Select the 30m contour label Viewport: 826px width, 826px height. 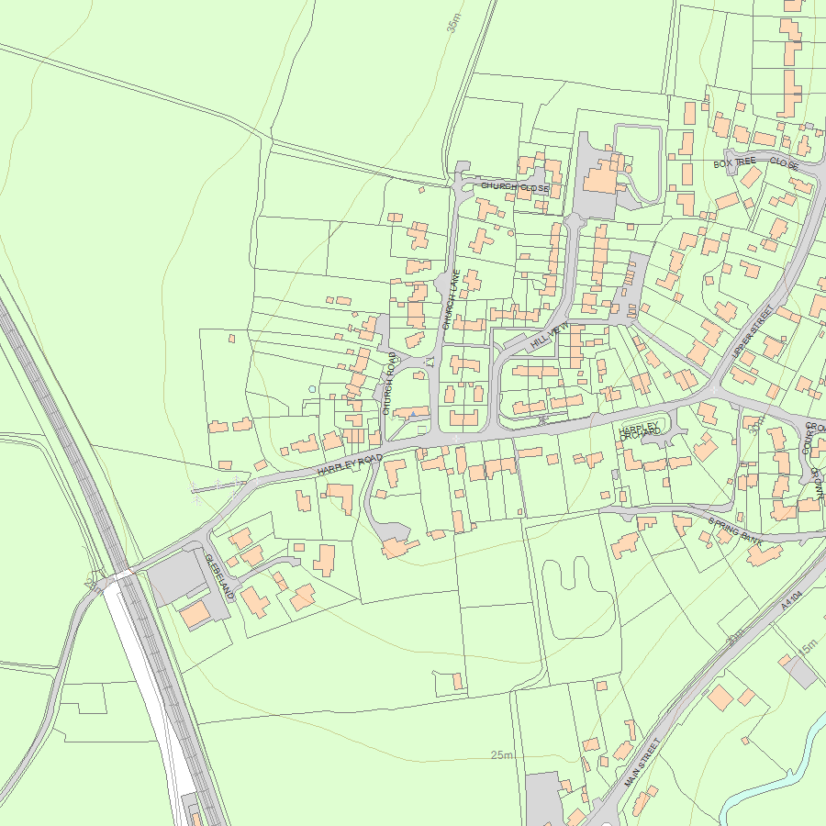tap(757, 425)
